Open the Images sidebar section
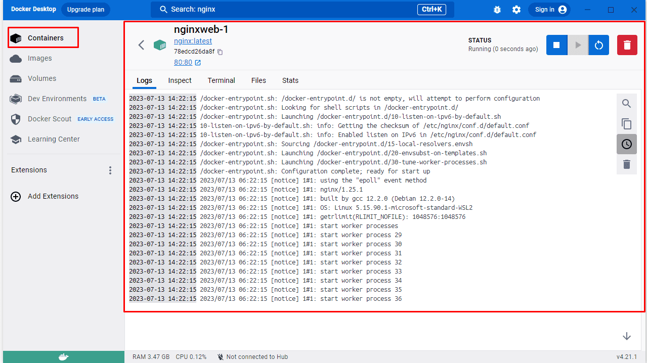 pos(40,58)
